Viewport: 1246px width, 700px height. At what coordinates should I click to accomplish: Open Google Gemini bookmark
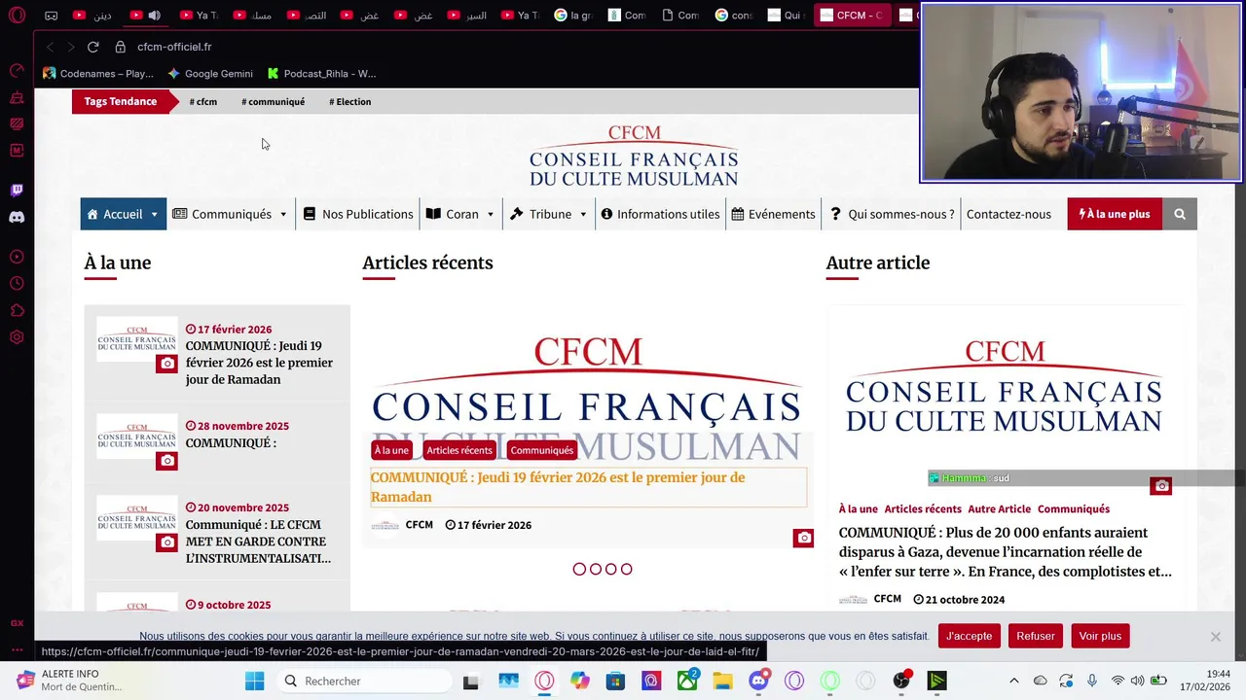click(x=210, y=74)
